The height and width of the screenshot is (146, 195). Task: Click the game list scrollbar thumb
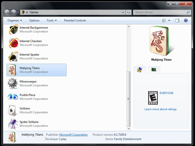tap(129, 99)
